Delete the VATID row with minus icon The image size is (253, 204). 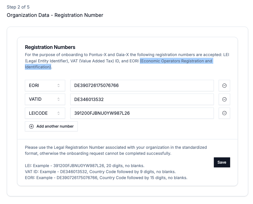pyautogui.click(x=224, y=99)
